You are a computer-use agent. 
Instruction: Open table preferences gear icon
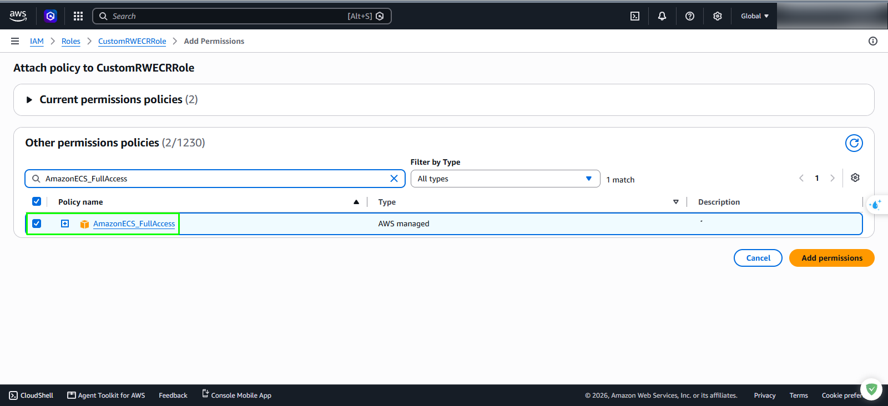(855, 177)
